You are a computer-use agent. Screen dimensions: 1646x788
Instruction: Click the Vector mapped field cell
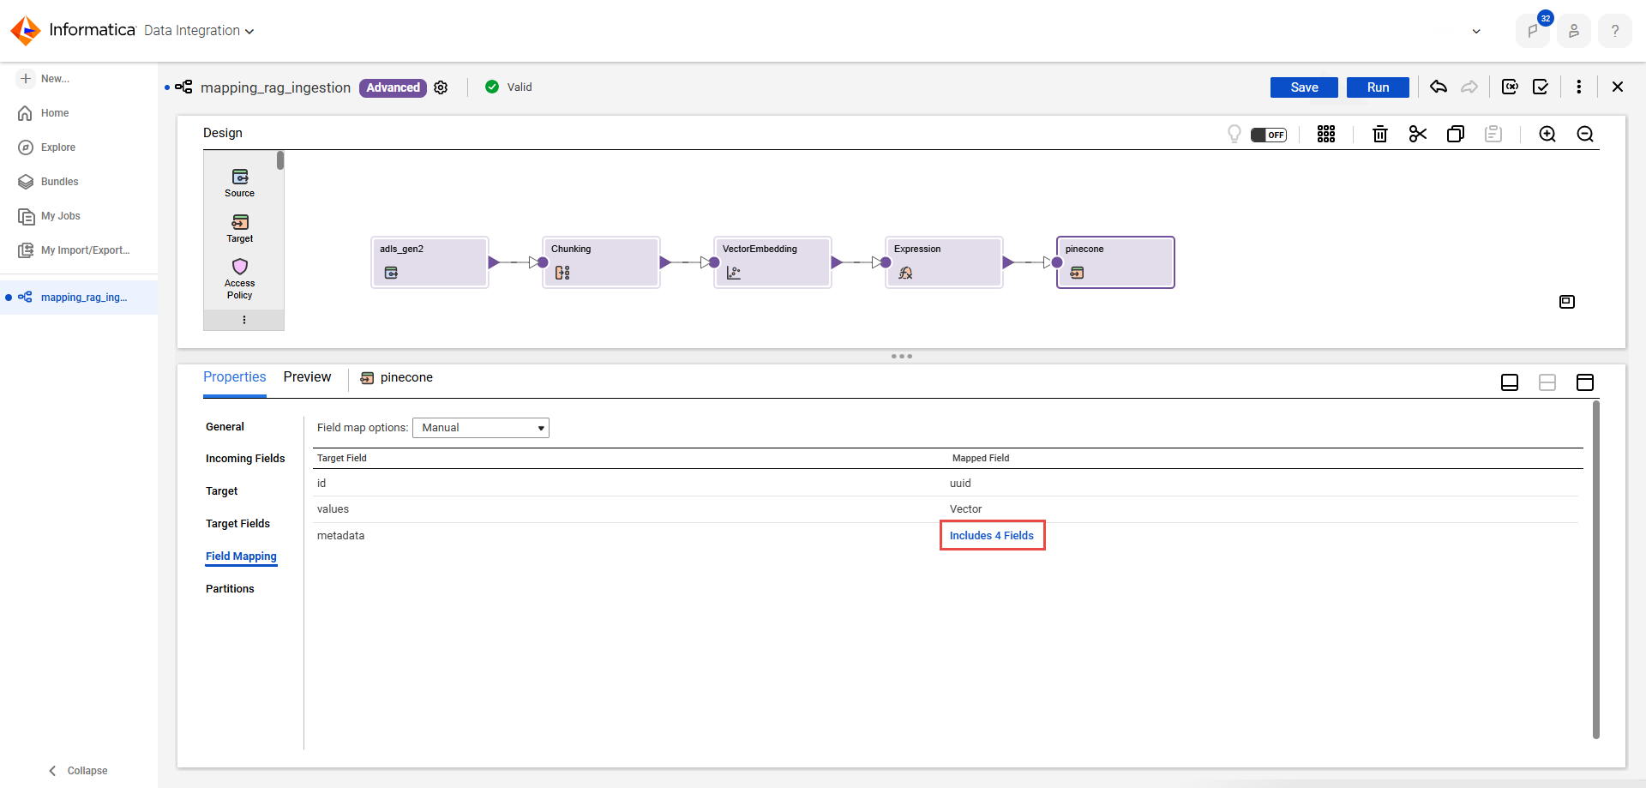pyautogui.click(x=965, y=509)
